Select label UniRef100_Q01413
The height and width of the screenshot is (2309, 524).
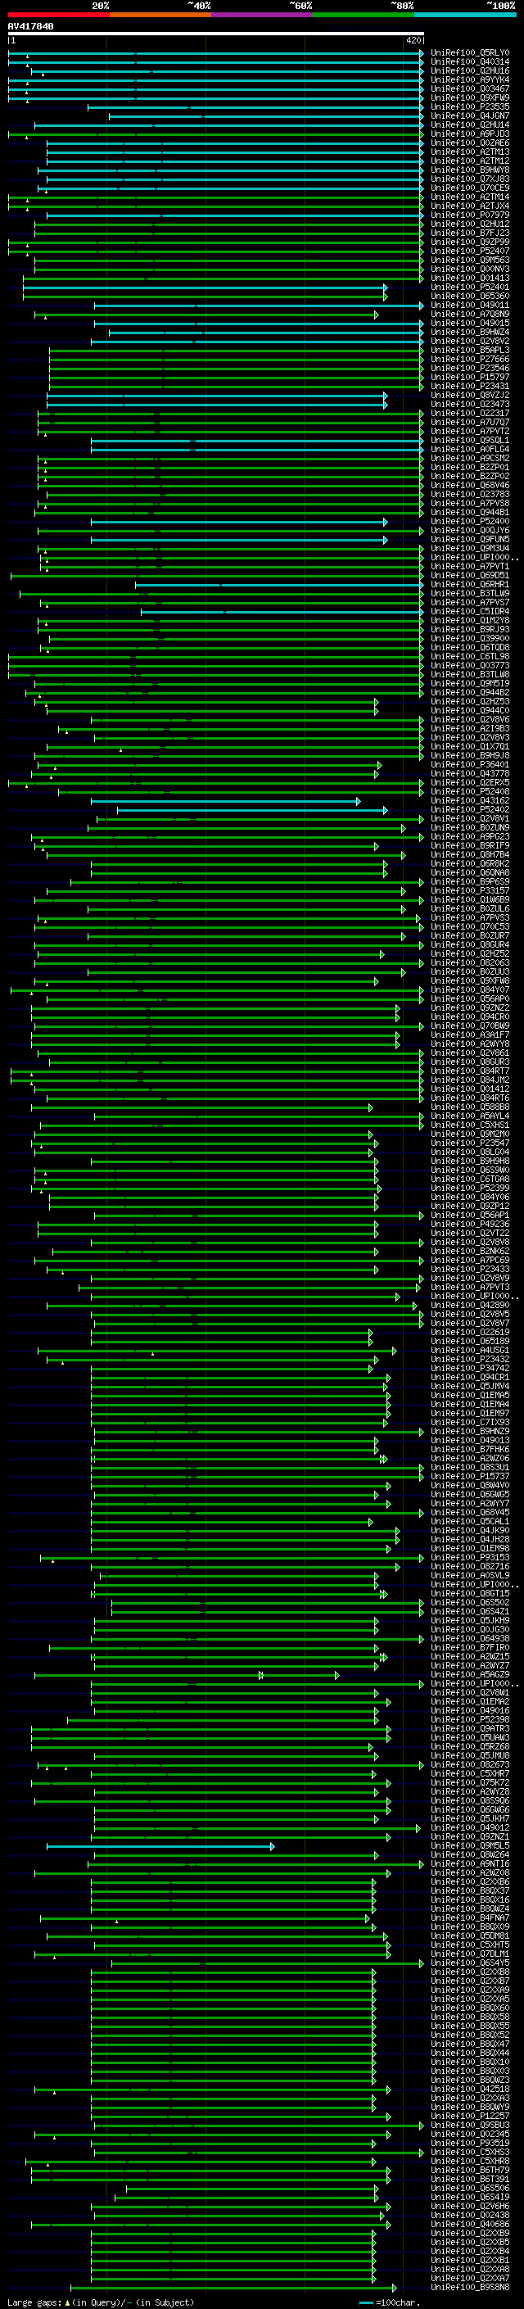tap(470, 278)
